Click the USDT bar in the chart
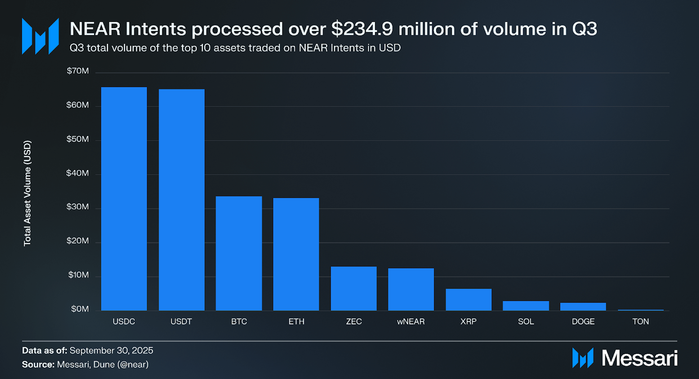Image resolution: width=699 pixels, height=379 pixels. 181,200
